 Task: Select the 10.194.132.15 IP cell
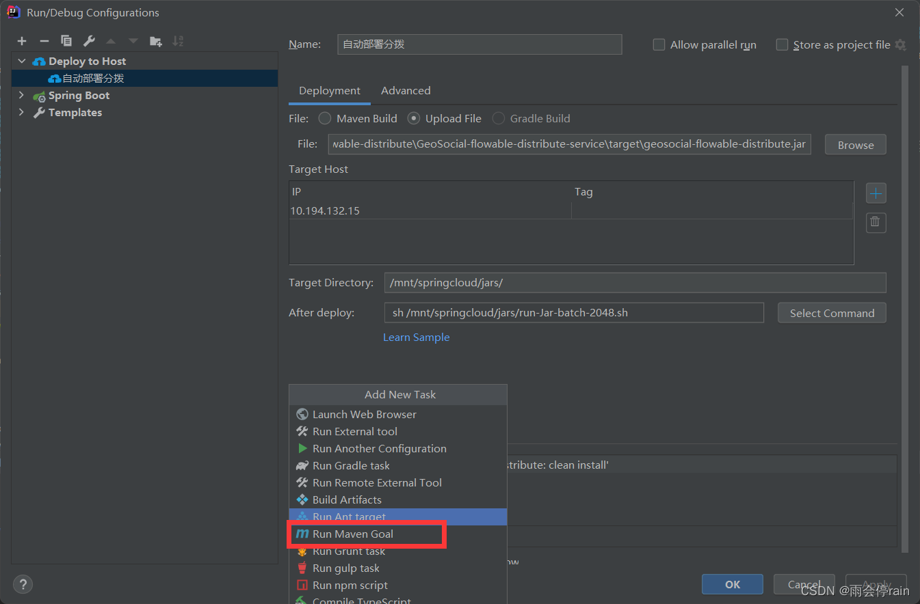point(430,210)
